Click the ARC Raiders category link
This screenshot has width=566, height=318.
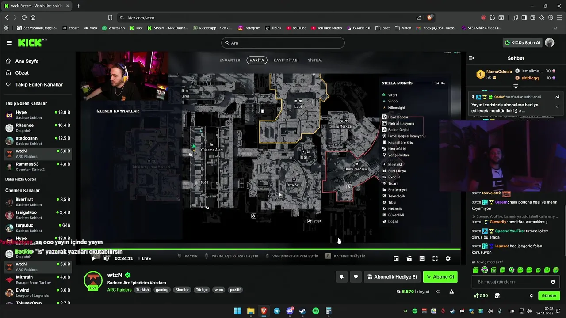point(119,290)
